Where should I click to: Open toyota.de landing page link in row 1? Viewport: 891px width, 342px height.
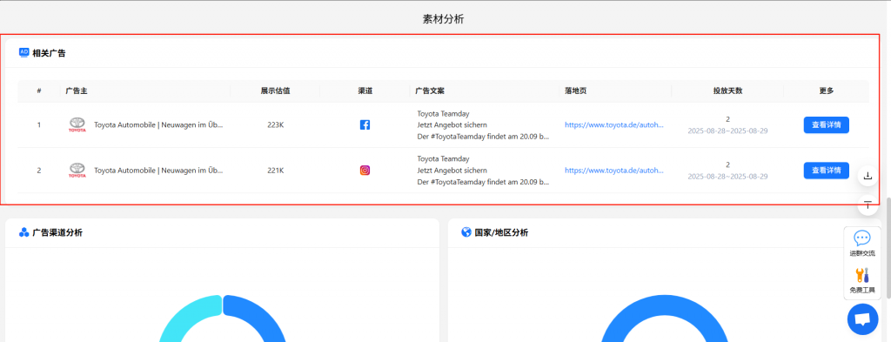(613, 125)
